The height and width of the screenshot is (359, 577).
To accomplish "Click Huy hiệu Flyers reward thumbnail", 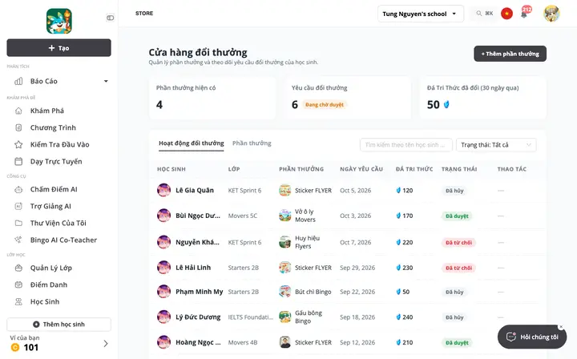I will point(284,242).
